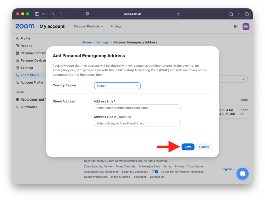Show the tab overview icon
Image resolution: width=265 pixels, height=200 pixels.
tap(246, 14)
